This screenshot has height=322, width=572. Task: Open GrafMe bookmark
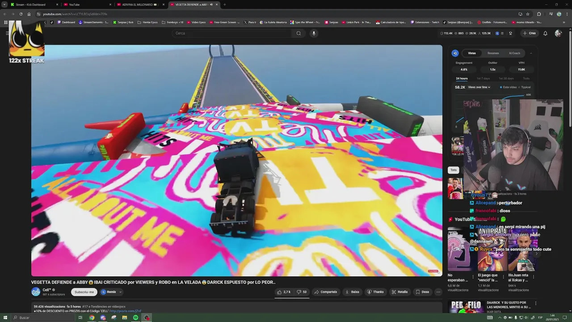(492, 22)
